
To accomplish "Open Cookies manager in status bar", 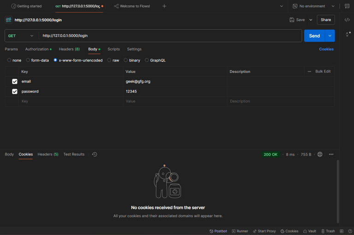I will click(289, 231).
